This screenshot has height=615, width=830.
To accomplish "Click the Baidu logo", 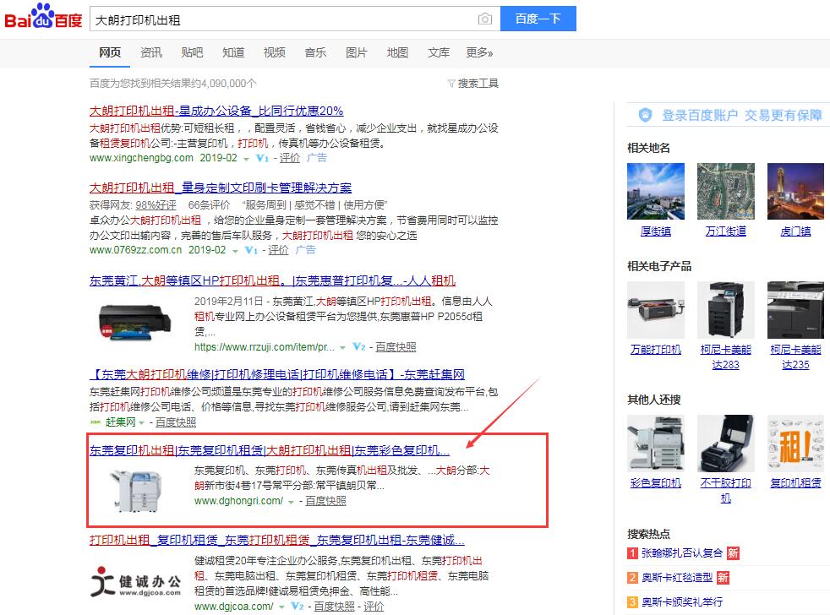I will tap(43, 18).
